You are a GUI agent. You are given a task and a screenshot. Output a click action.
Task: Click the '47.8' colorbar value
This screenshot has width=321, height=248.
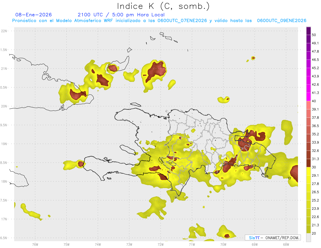click(315, 51)
